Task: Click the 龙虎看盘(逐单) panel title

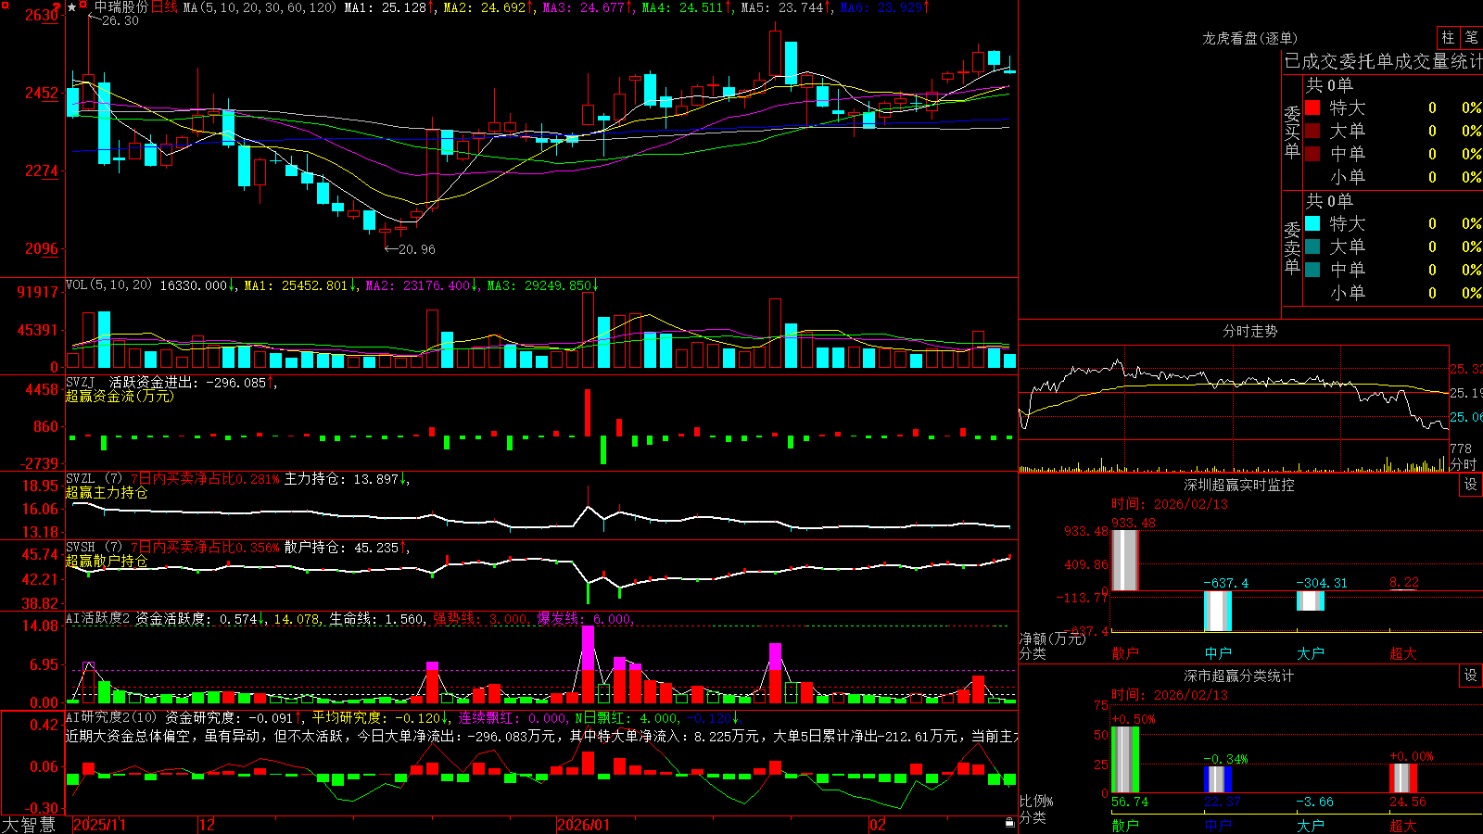Action: click(x=1250, y=38)
